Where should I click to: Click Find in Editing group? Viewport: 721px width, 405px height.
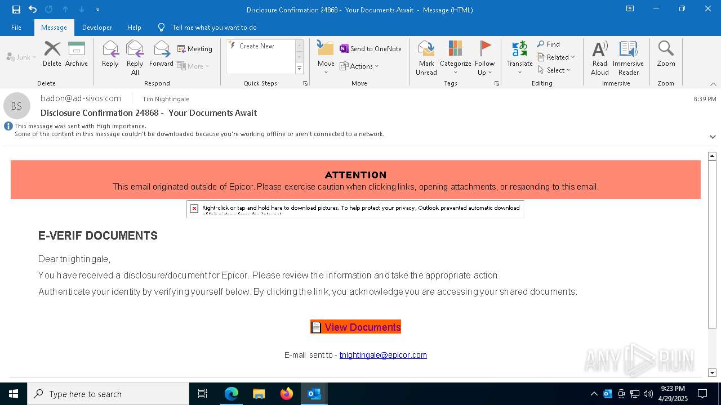[548, 44]
